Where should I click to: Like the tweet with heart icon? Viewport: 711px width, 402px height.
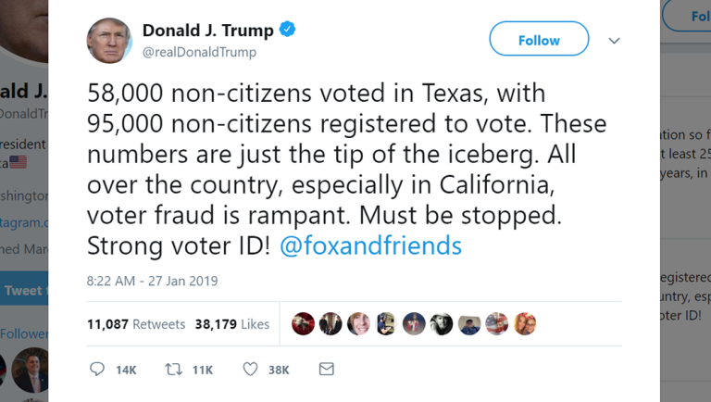(250, 370)
